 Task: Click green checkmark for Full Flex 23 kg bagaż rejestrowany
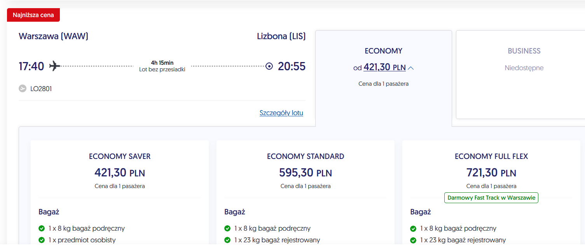tap(413, 240)
